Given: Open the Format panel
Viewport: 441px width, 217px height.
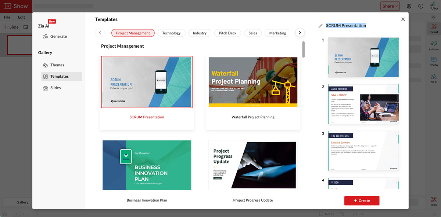Looking at the screenshot, I should (x=434, y=29).
